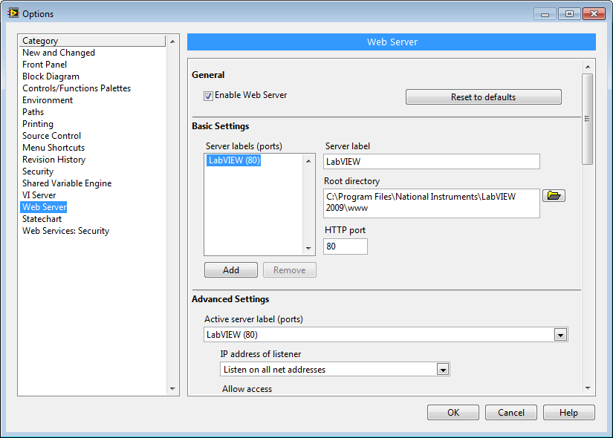The width and height of the screenshot is (613, 438).
Task: Click the settings panel scroll down arrow
Action: [x=588, y=388]
